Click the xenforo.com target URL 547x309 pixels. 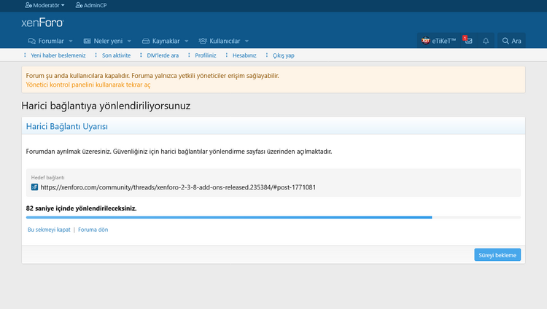[x=178, y=187]
